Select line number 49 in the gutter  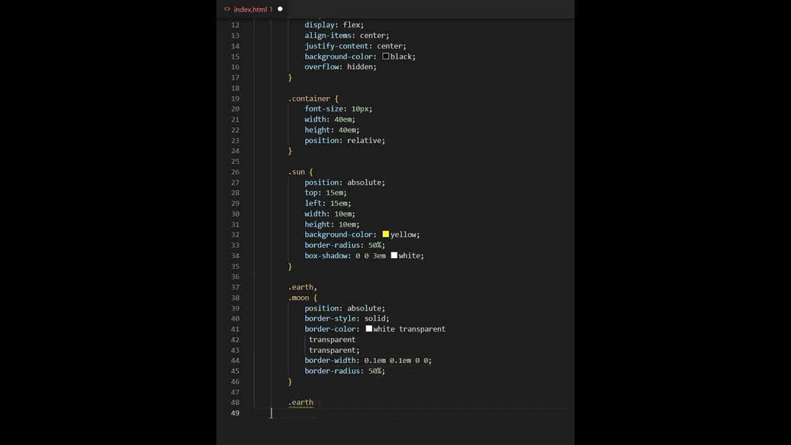point(235,413)
